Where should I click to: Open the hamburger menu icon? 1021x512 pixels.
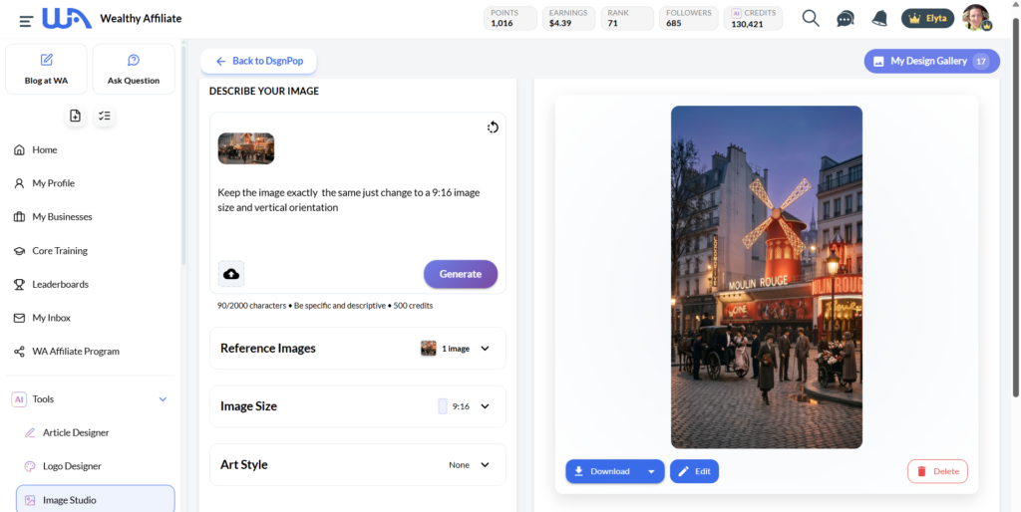tap(26, 21)
